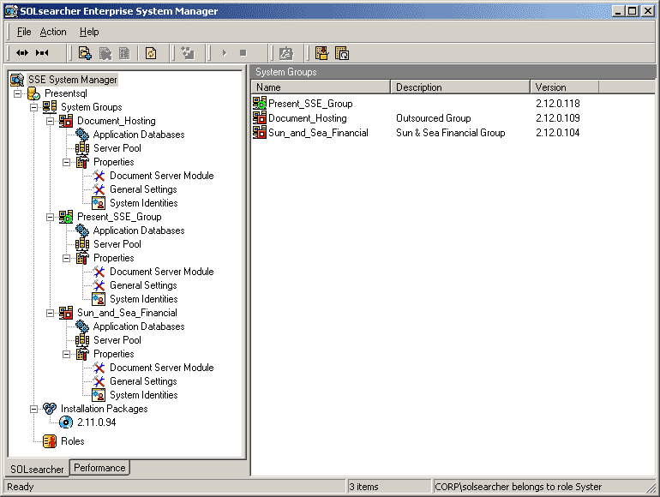Collapse the Presentsql server node

pos(18,93)
